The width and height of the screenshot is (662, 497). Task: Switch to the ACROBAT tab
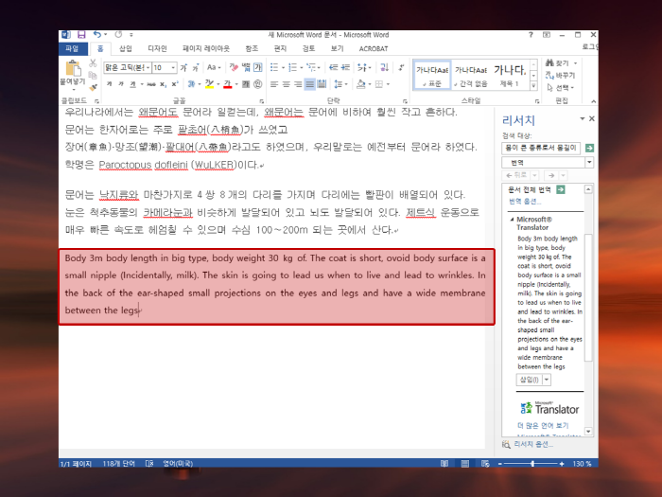pos(374,48)
